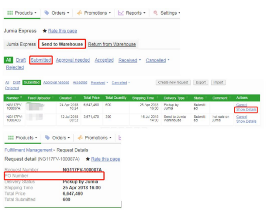Click the Settings gear icon
Screen dimensions: 269x211
click(x=155, y=13)
